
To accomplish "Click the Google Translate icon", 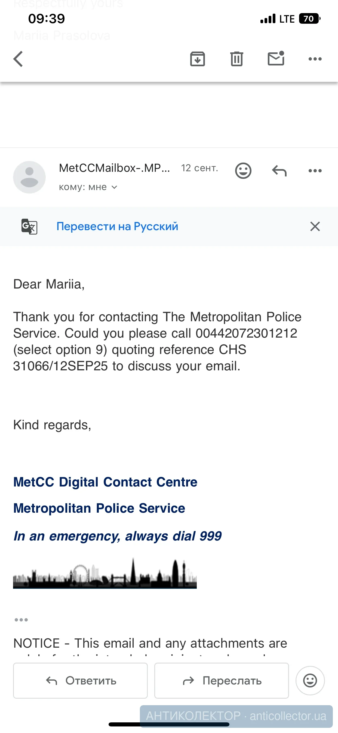I will click(x=29, y=227).
